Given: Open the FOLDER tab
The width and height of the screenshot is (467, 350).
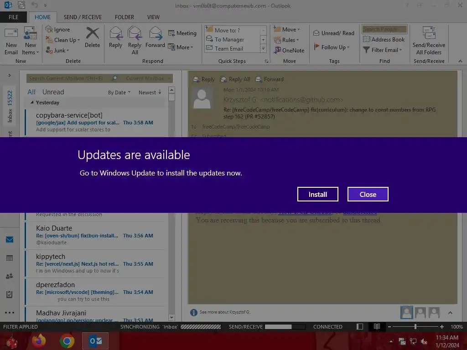Looking at the screenshot, I should coord(125,17).
